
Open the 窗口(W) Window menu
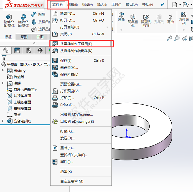tap(132, 5)
